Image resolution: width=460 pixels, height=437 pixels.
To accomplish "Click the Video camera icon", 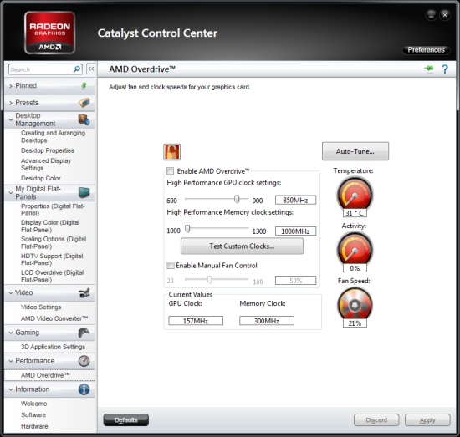I will [x=84, y=292].
